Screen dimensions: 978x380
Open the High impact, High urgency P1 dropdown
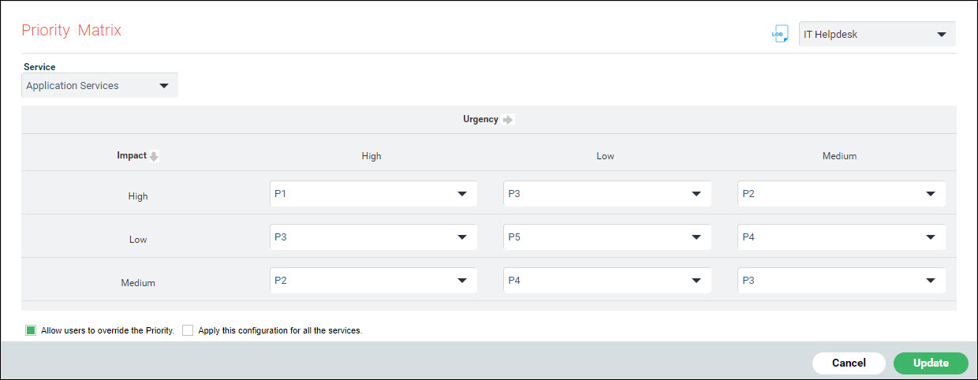click(373, 193)
